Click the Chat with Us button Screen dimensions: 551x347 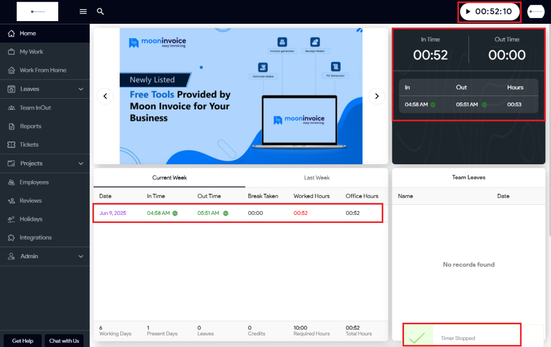pos(64,341)
